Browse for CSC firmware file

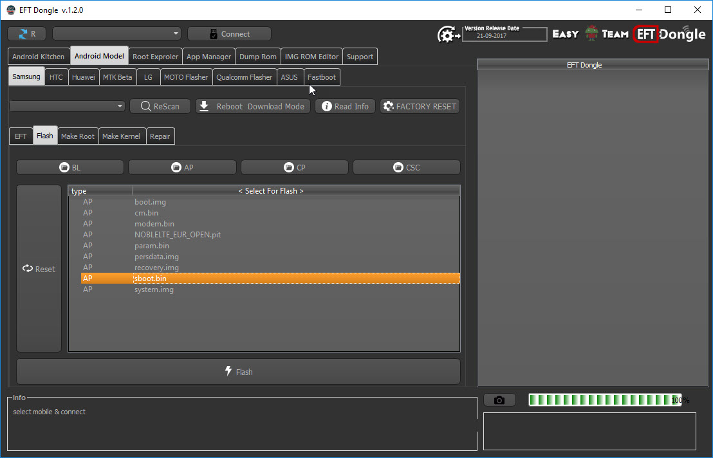[407, 167]
